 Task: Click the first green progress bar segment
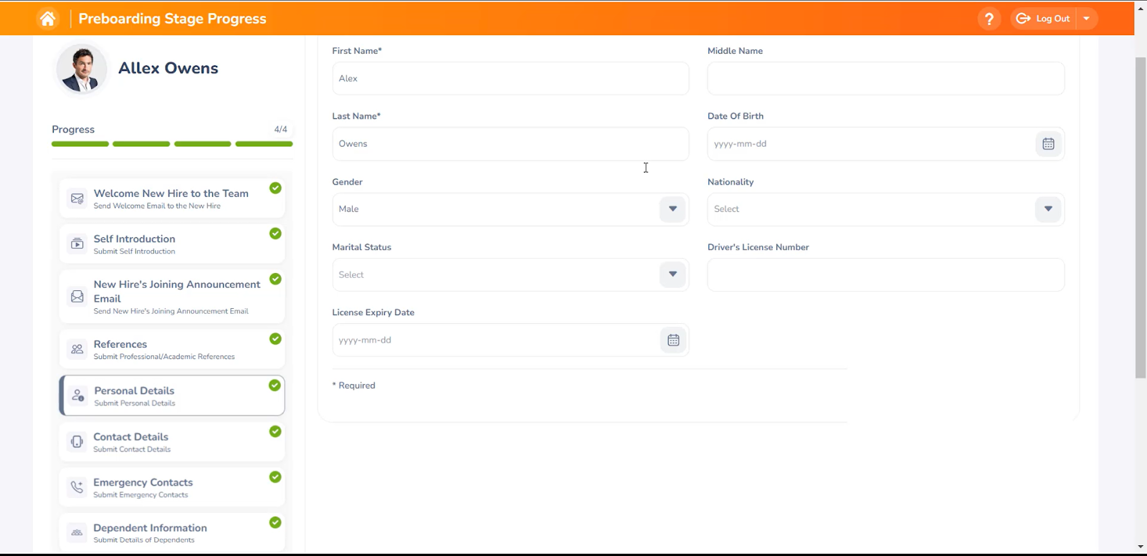coord(80,144)
